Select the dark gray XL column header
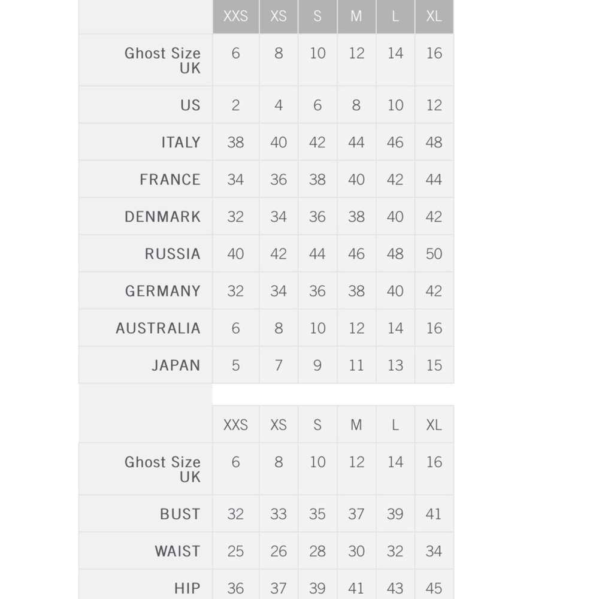Image resolution: width=599 pixels, height=599 pixels. pos(434,16)
